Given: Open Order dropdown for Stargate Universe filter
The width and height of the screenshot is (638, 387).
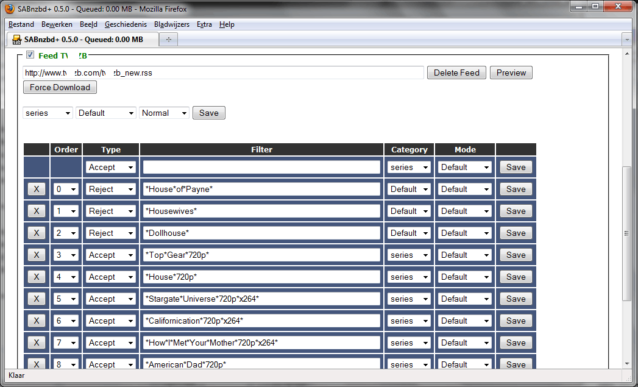Looking at the screenshot, I should pos(66,299).
